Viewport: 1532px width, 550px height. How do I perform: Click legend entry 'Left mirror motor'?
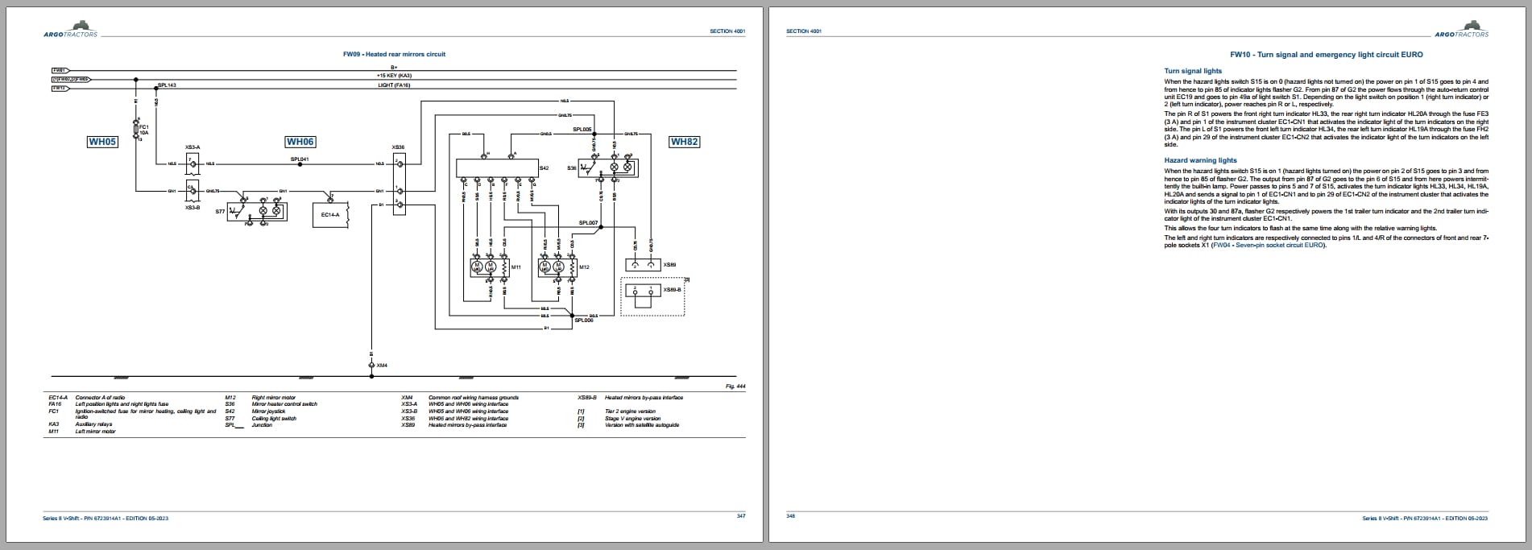click(95, 432)
